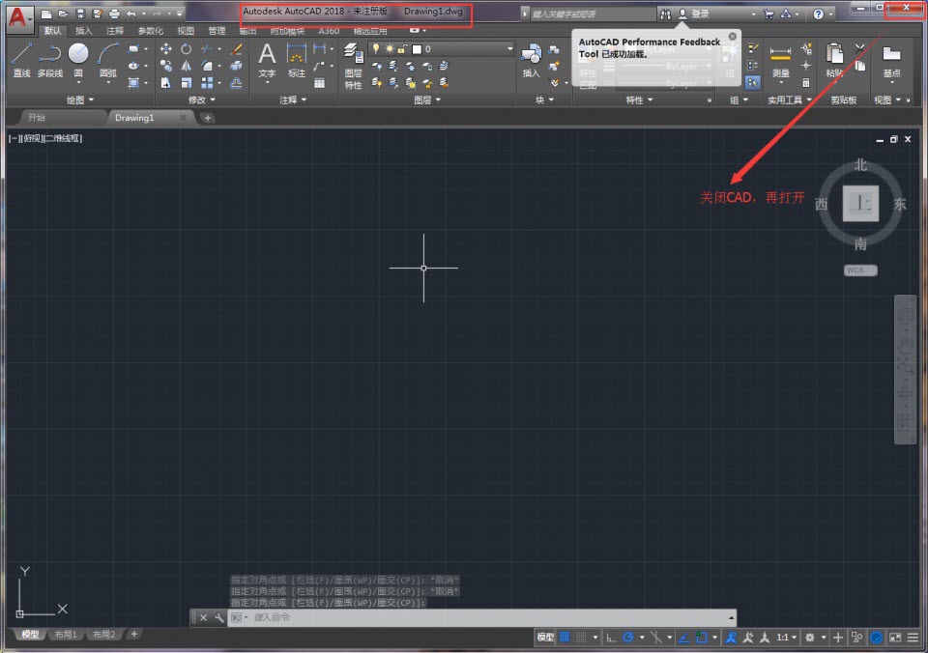Toggle the grid display in status bar

[565, 638]
